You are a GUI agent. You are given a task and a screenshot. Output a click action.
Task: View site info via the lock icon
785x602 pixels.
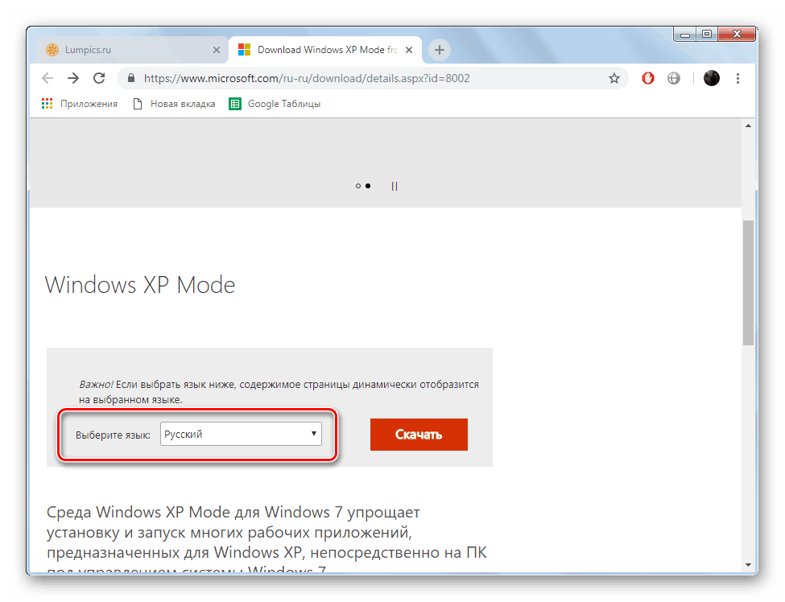(131, 78)
